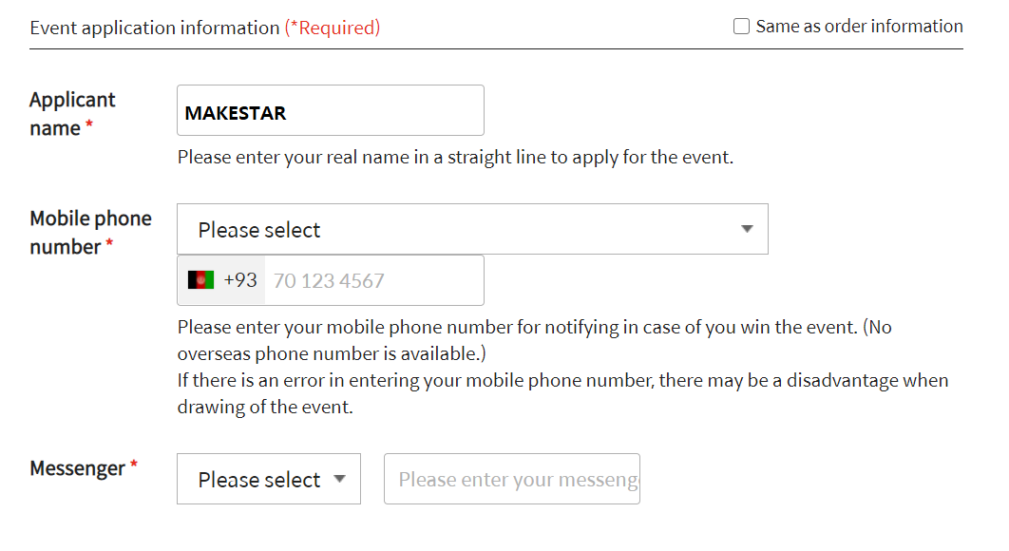This screenshot has height=551, width=1009.
Task: Click the red '(*Required)' text
Action: coord(333,28)
